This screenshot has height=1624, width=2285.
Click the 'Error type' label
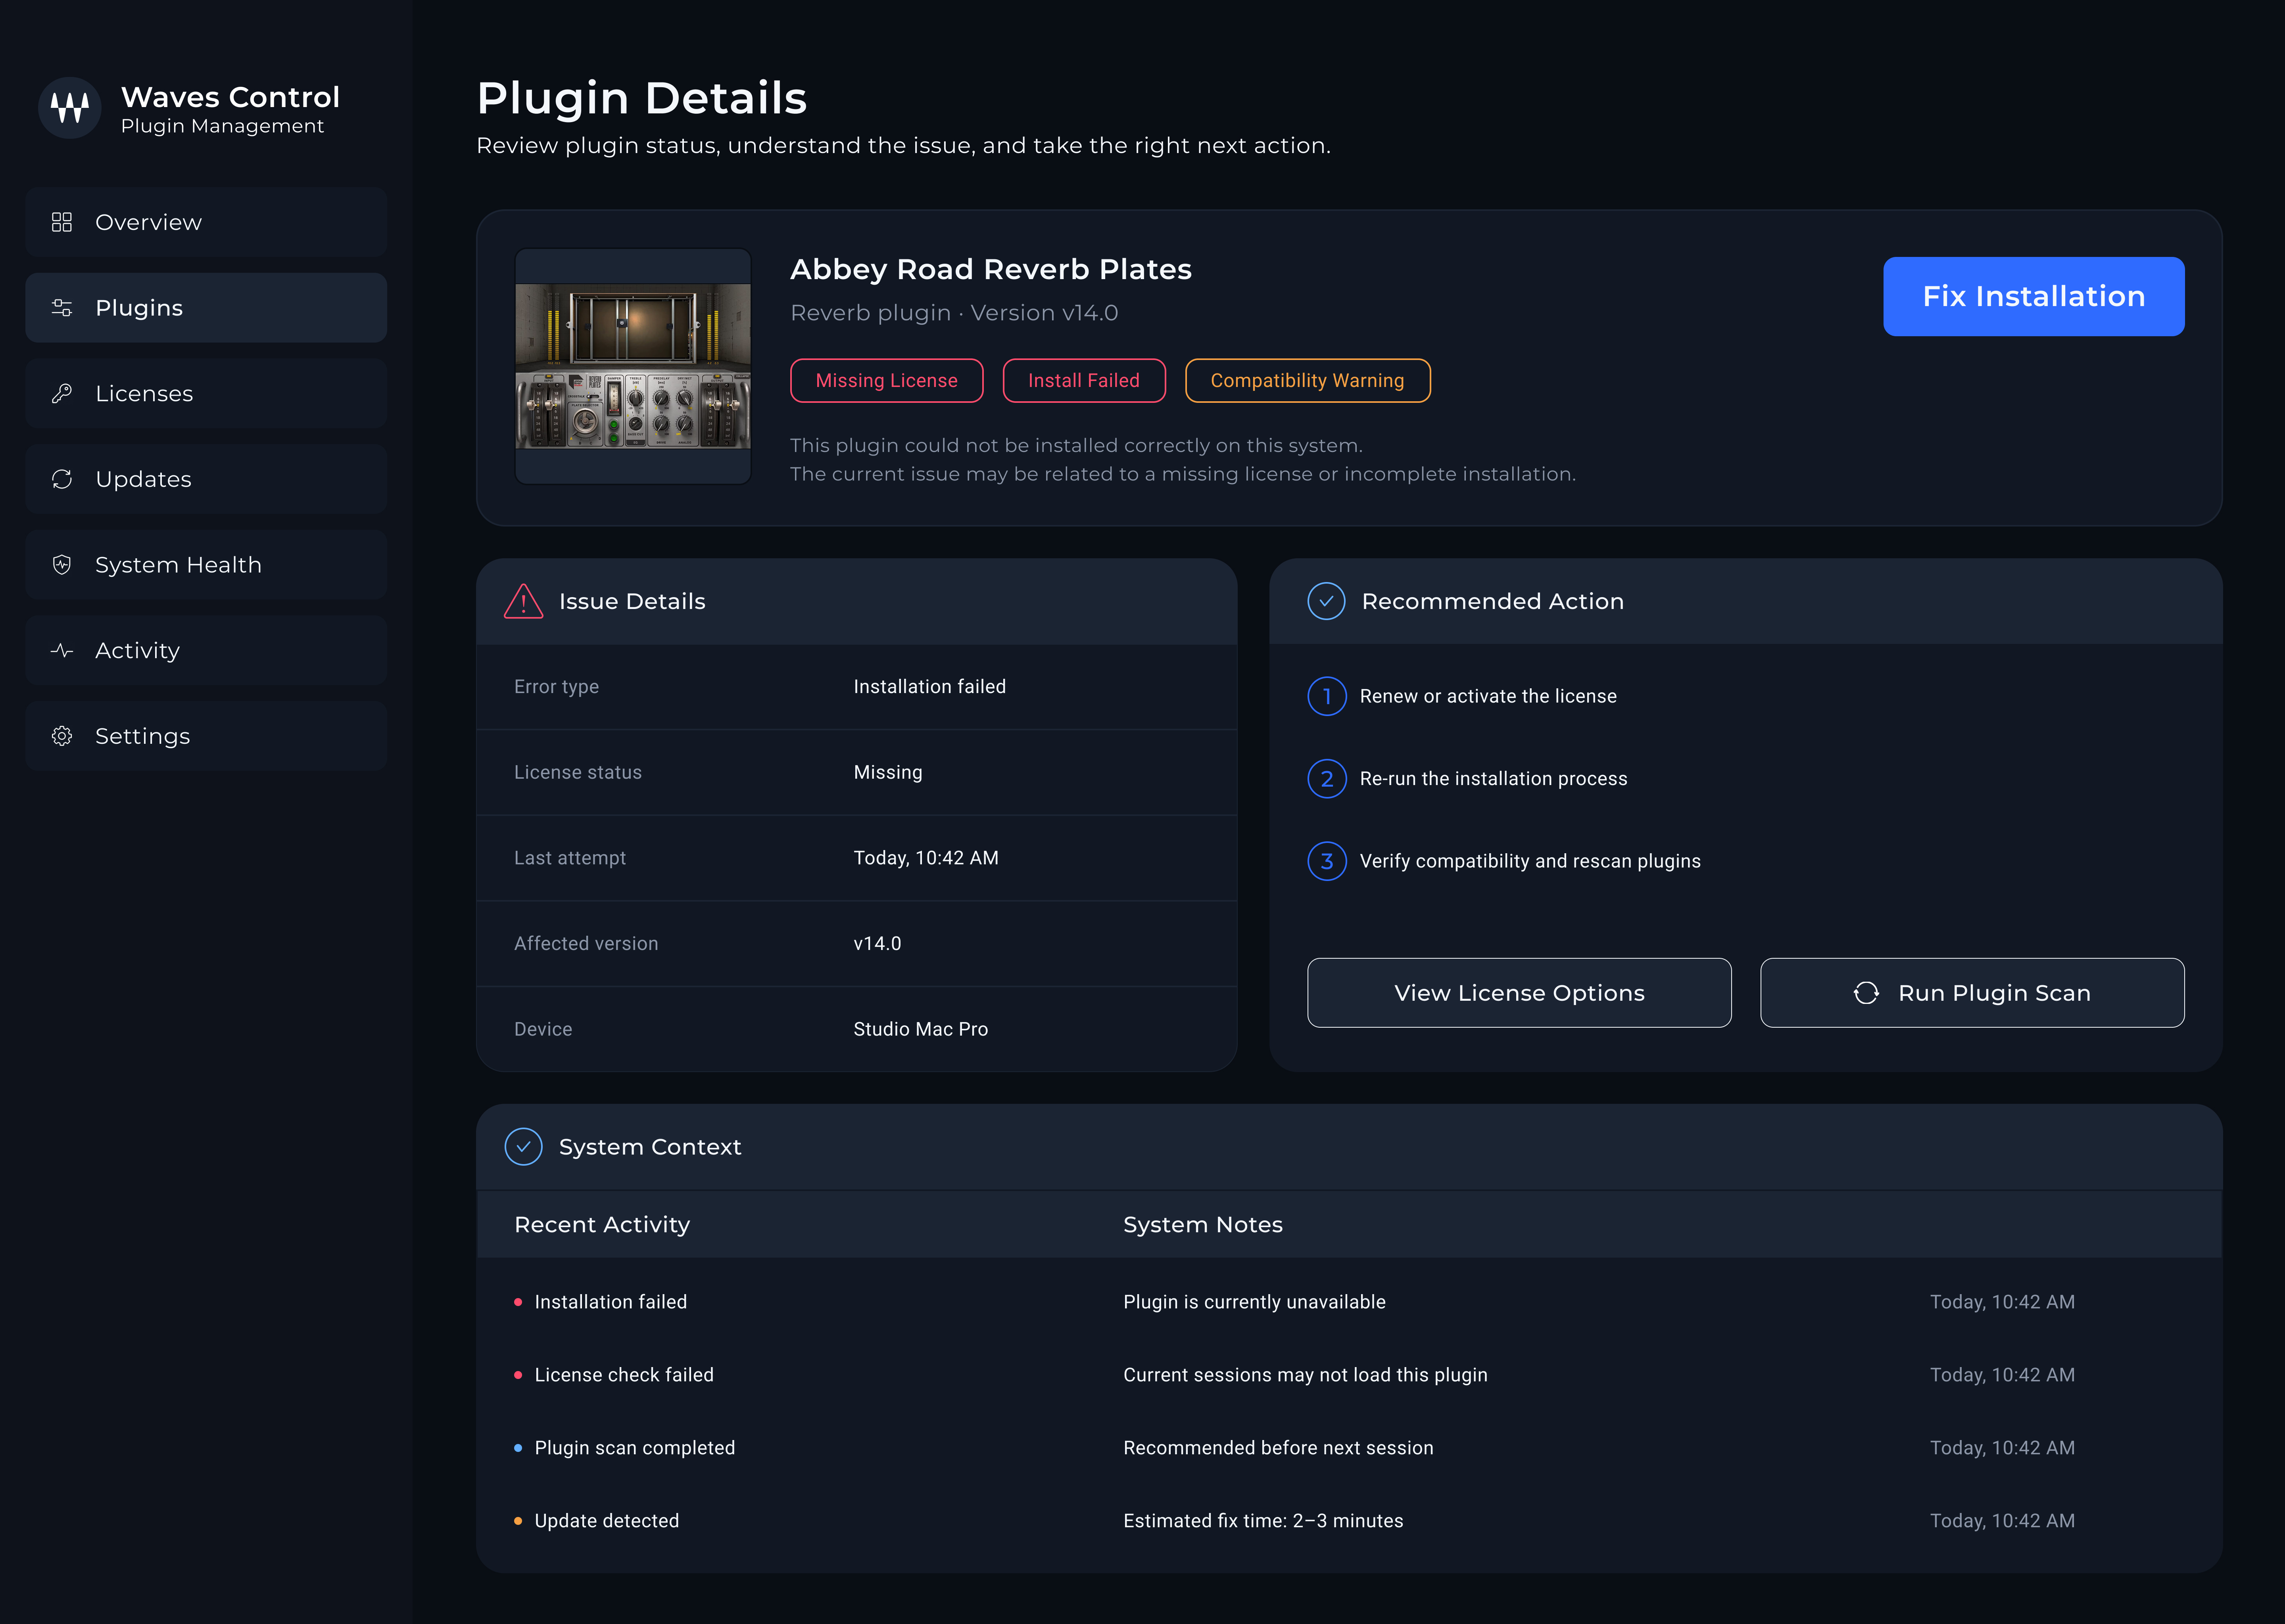coord(556,687)
